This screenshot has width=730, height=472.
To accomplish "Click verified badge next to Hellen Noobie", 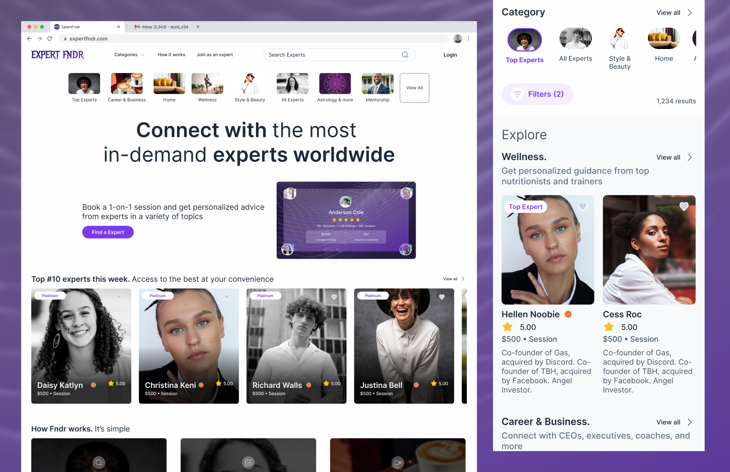I will [x=568, y=314].
